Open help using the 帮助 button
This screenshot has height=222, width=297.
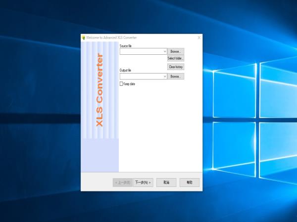[x=189, y=183]
